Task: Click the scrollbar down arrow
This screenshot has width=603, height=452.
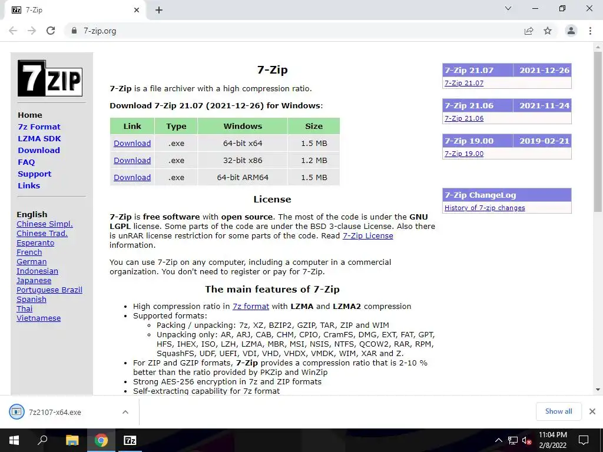Action: (x=598, y=390)
